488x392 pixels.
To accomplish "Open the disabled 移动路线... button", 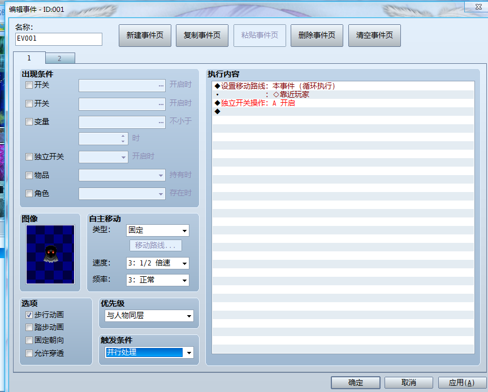I will [156, 245].
